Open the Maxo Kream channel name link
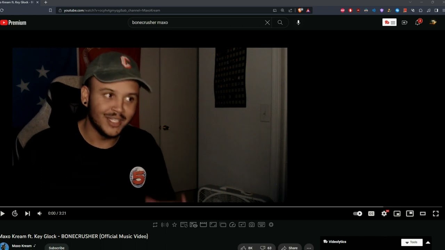 (x=22, y=246)
